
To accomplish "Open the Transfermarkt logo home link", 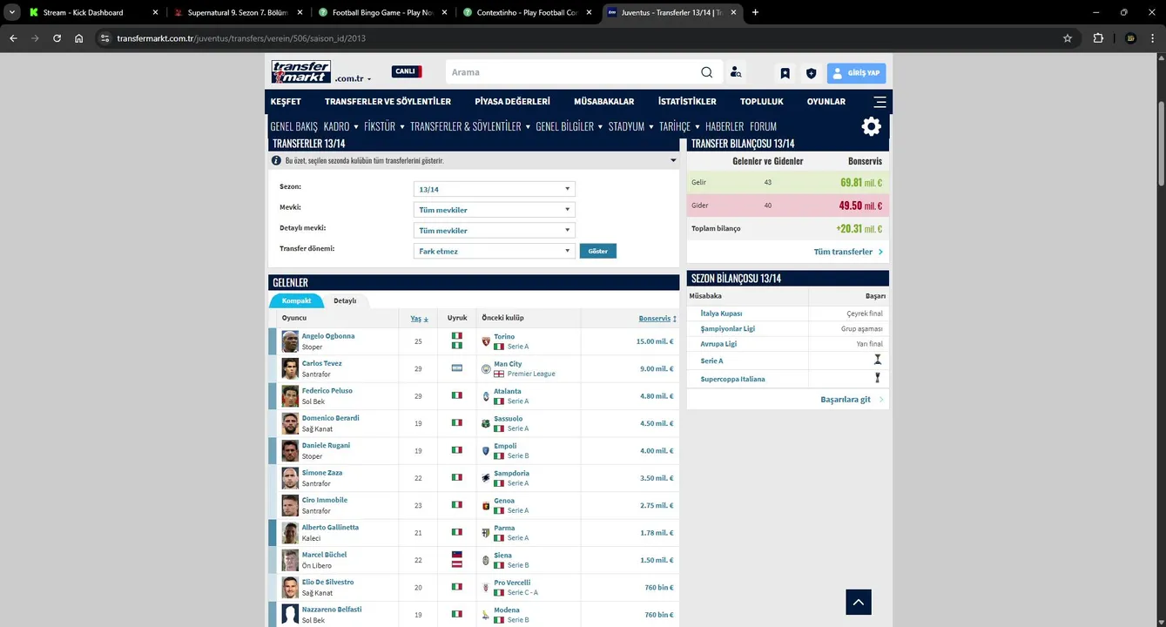I will (x=300, y=72).
